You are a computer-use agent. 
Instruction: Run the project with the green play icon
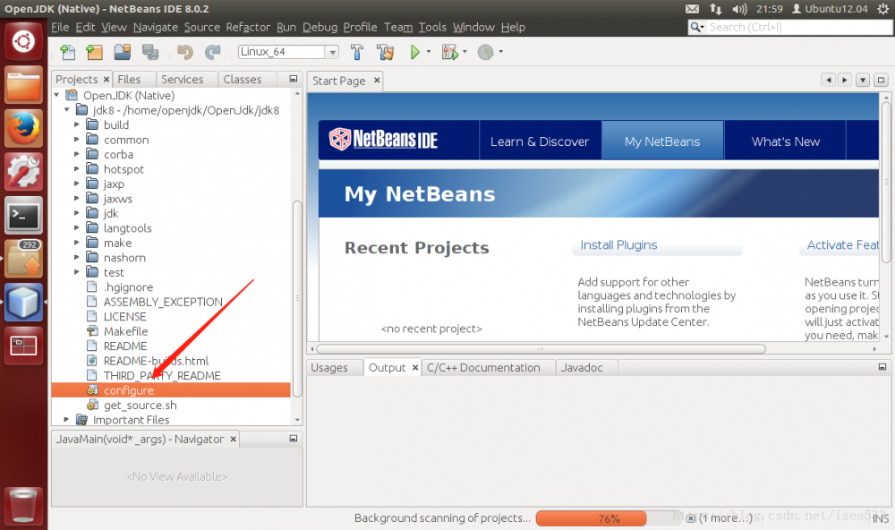tap(415, 52)
